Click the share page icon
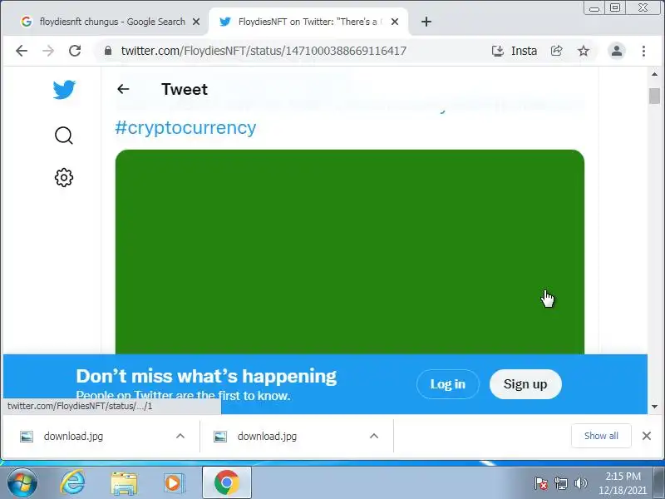 [x=556, y=51]
